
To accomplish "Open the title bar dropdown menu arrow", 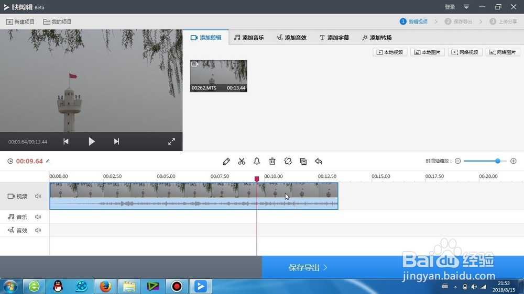I will 466,7.
